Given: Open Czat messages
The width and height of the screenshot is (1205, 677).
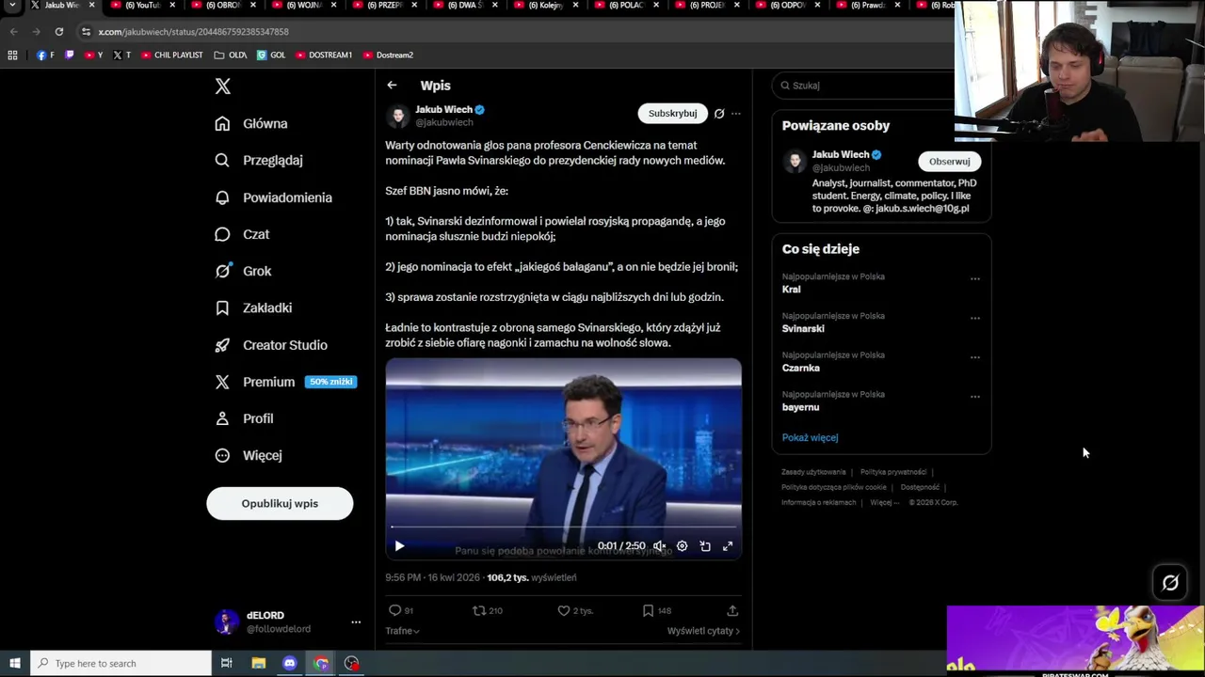Looking at the screenshot, I should 242,234.
